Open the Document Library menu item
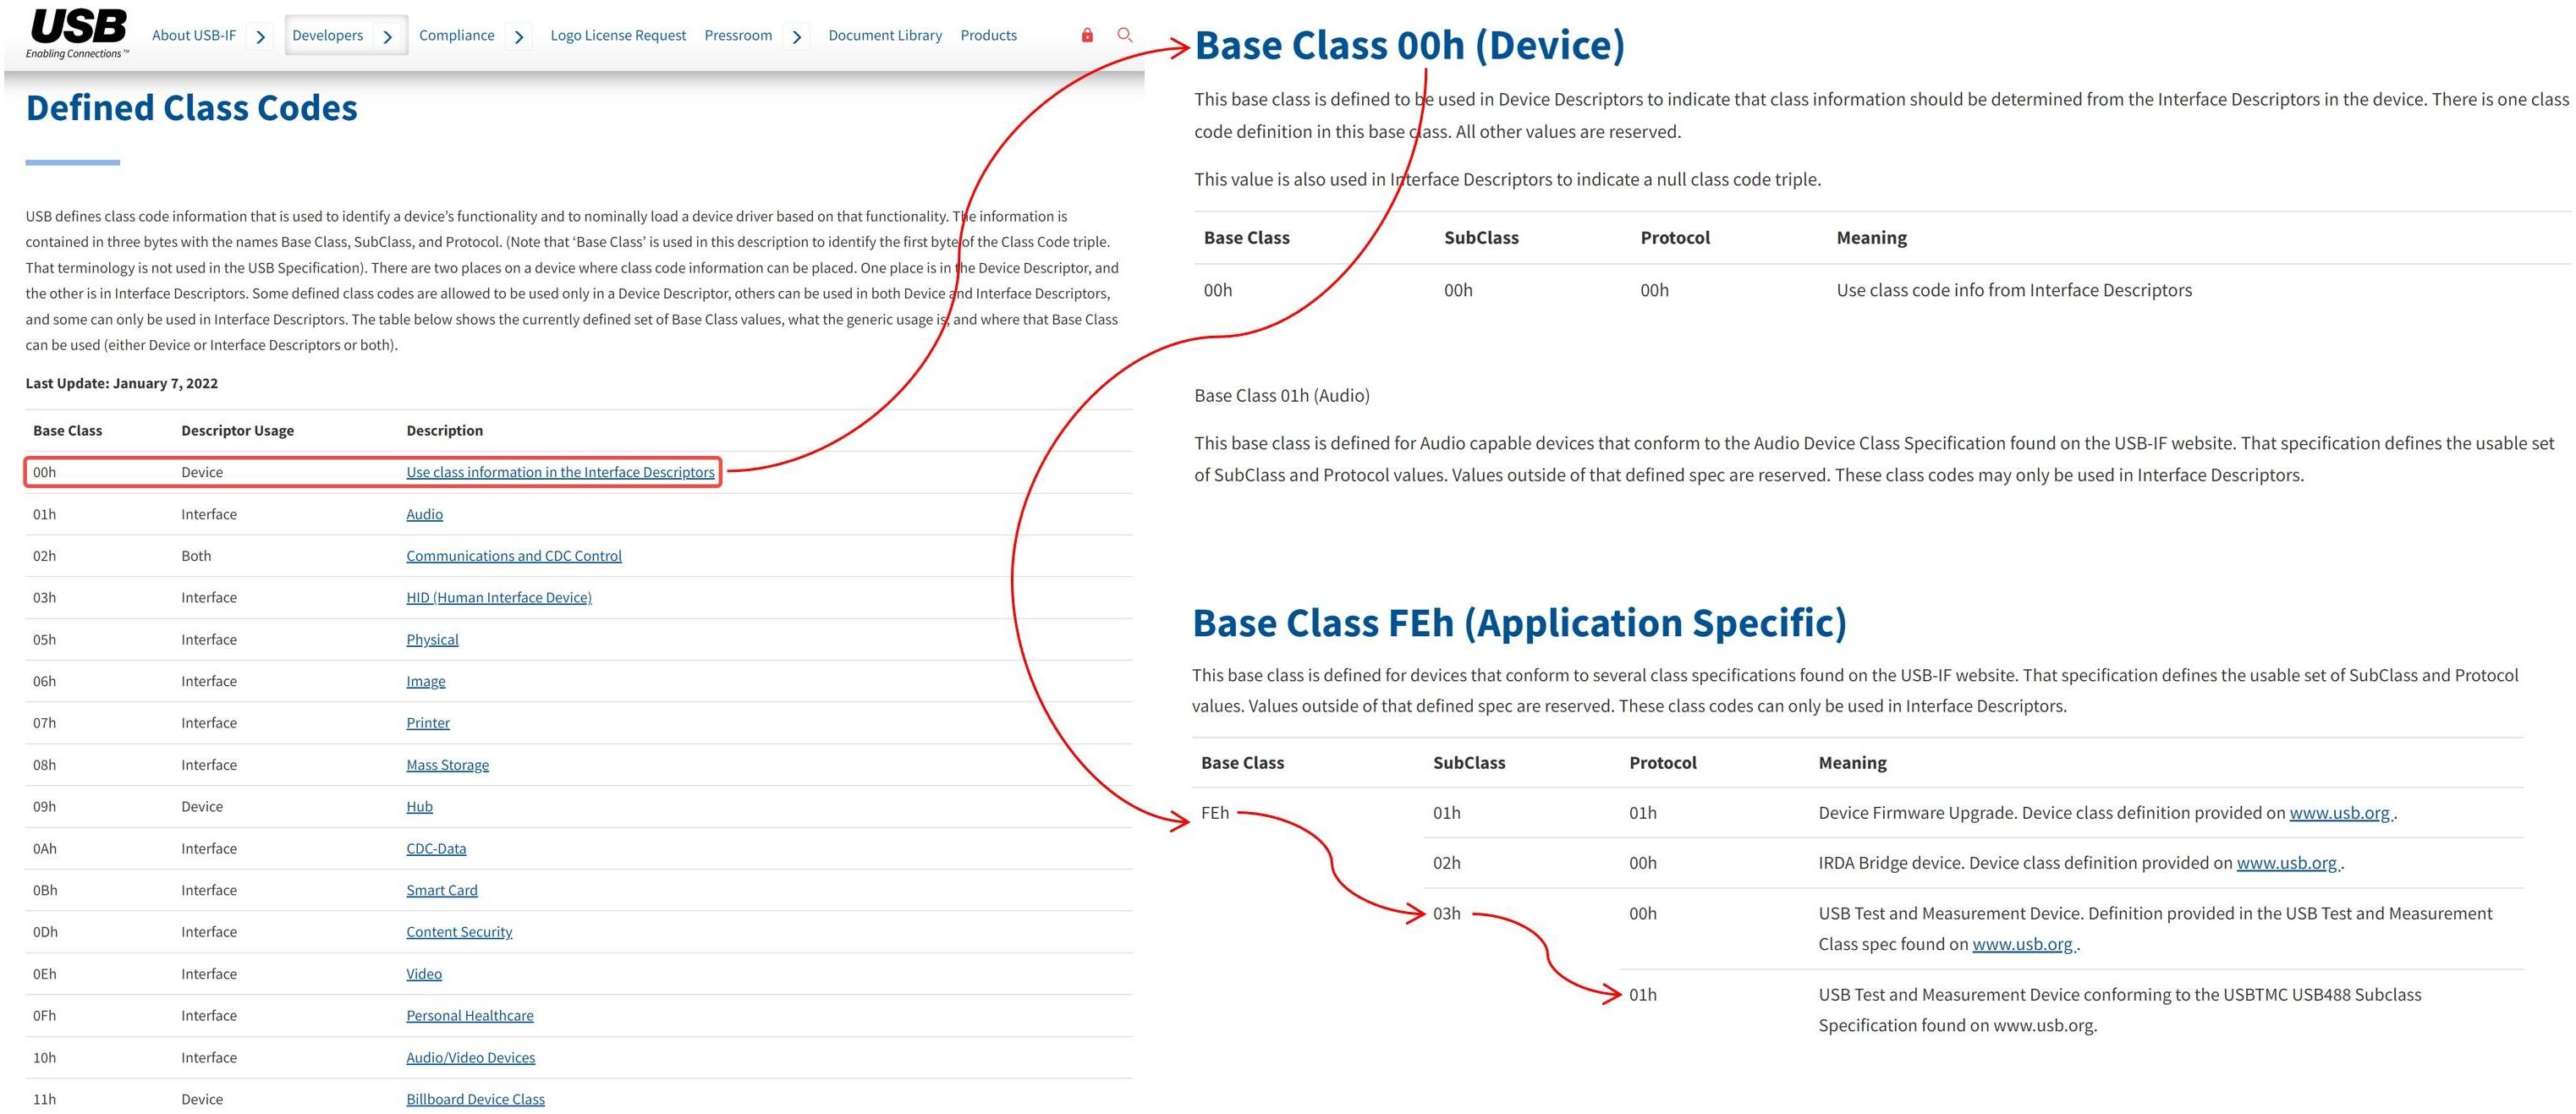 tap(884, 35)
